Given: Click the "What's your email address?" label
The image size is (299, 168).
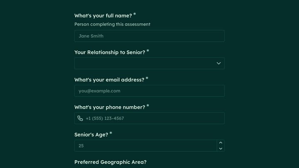Looking at the screenshot, I should pos(109,80).
